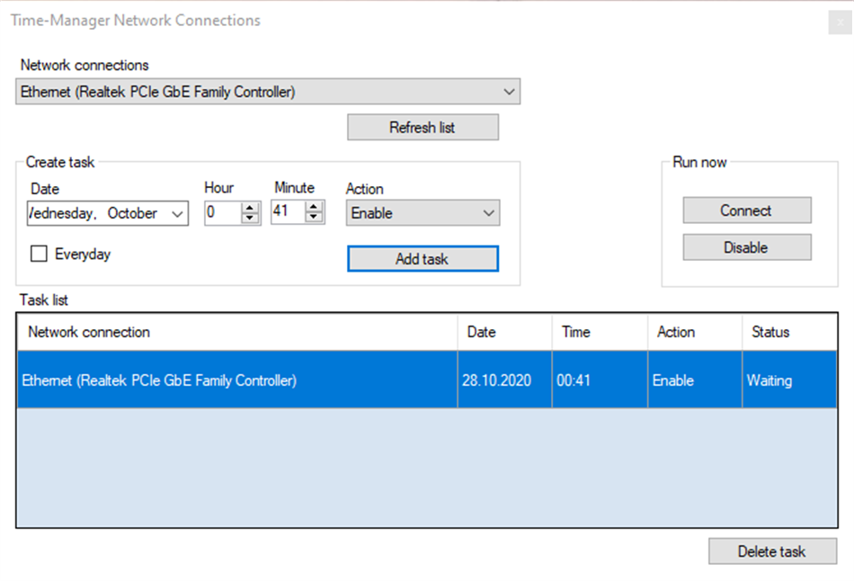This screenshot has height=581, width=854.
Task: Toggle the Everyday checkbox
Action: pos(39,255)
